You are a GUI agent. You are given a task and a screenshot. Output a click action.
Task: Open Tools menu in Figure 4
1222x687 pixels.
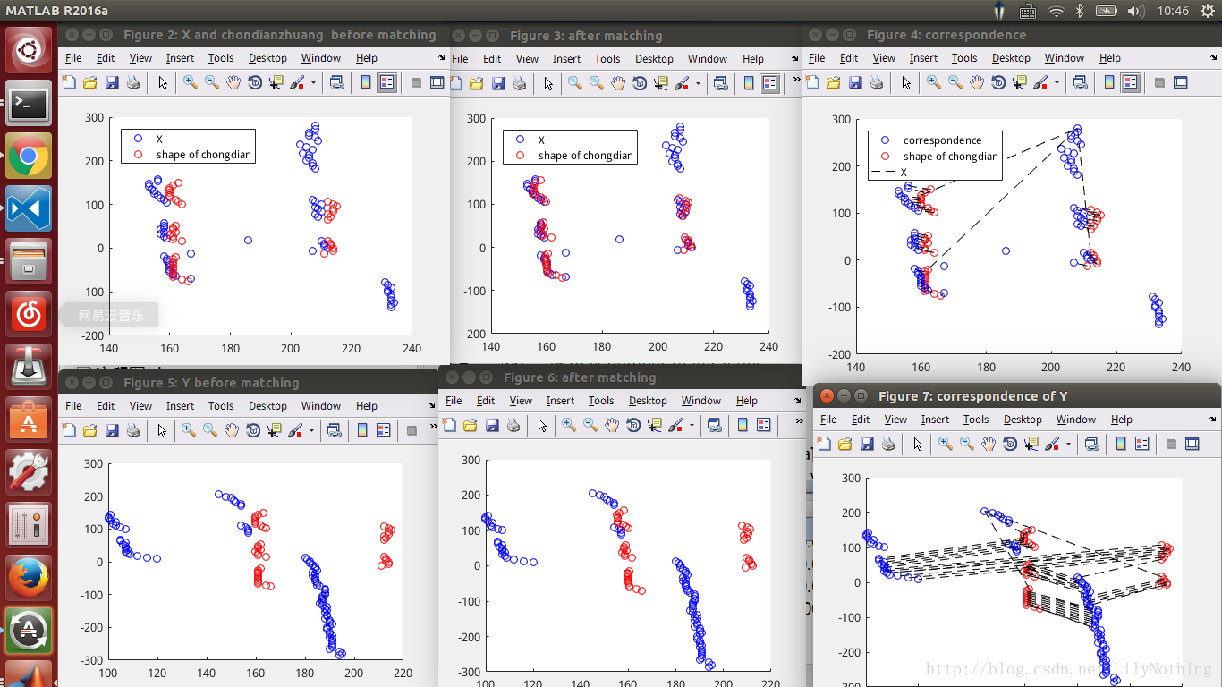[x=964, y=58]
